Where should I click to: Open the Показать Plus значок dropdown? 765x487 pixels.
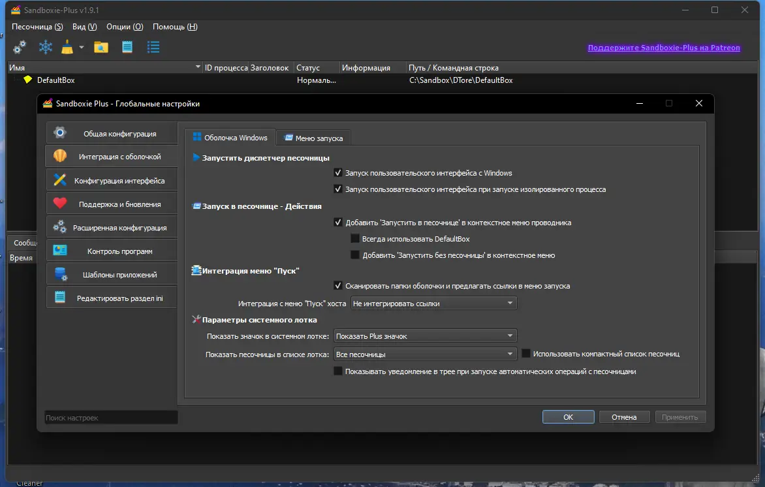coord(425,336)
